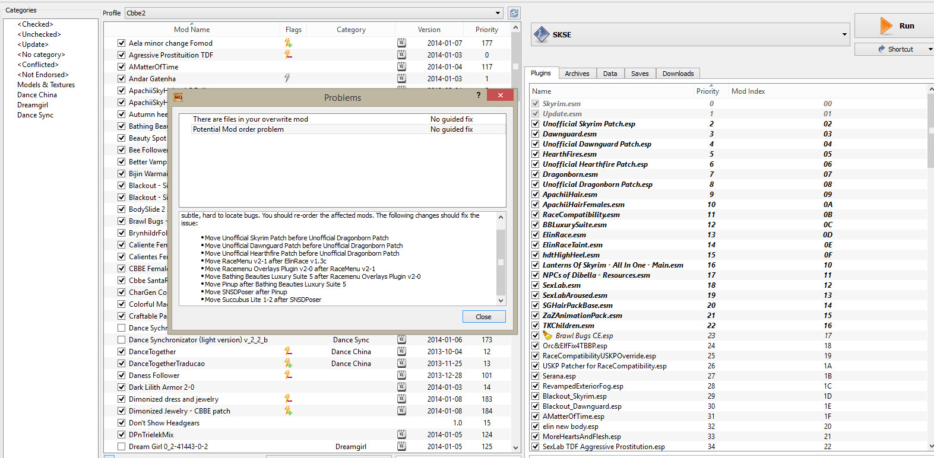Open the Shortcut dropdown arrow
Viewport: 934px width, 458px height.
930,49
